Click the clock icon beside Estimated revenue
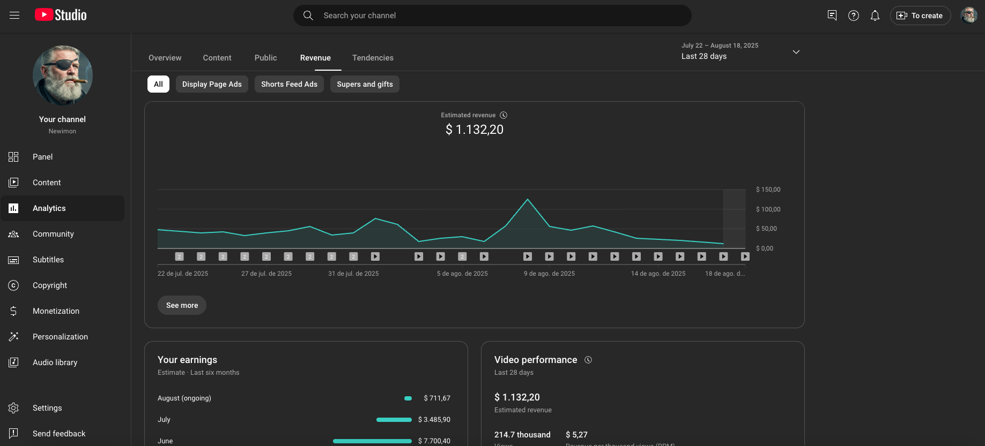 coord(503,115)
